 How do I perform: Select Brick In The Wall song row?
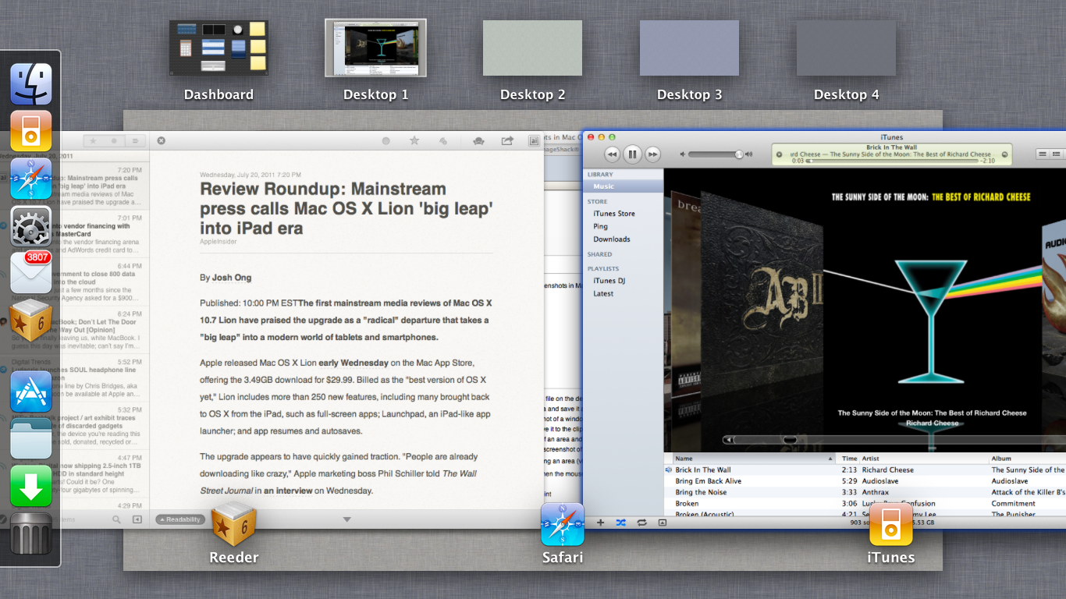coord(865,470)
